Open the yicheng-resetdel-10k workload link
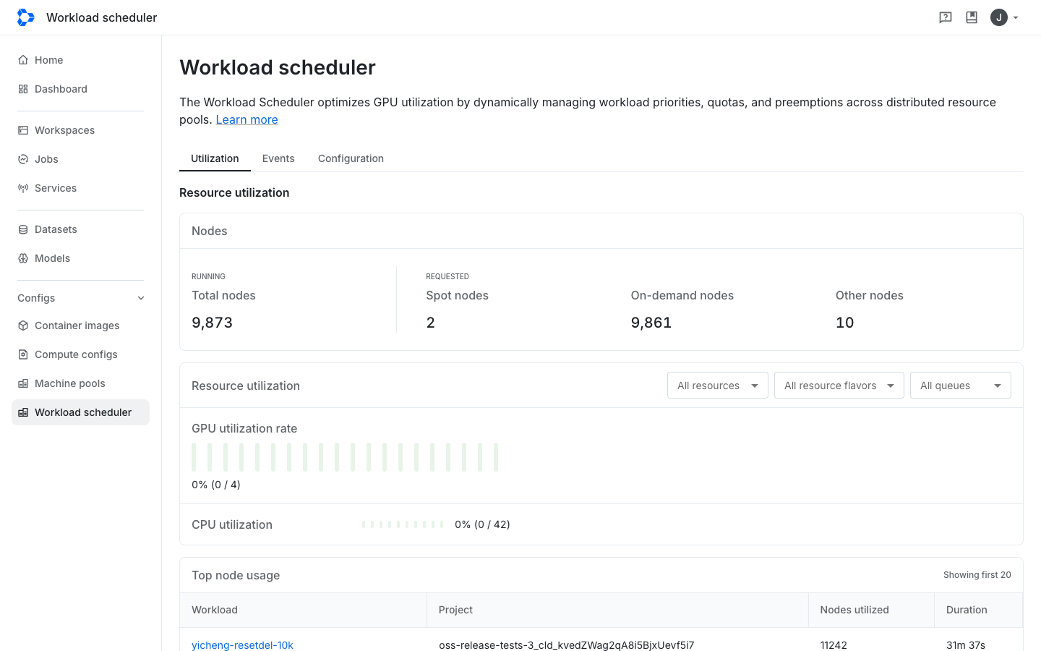The height and width of the screenshot is (651, 1041). point(242,645)
